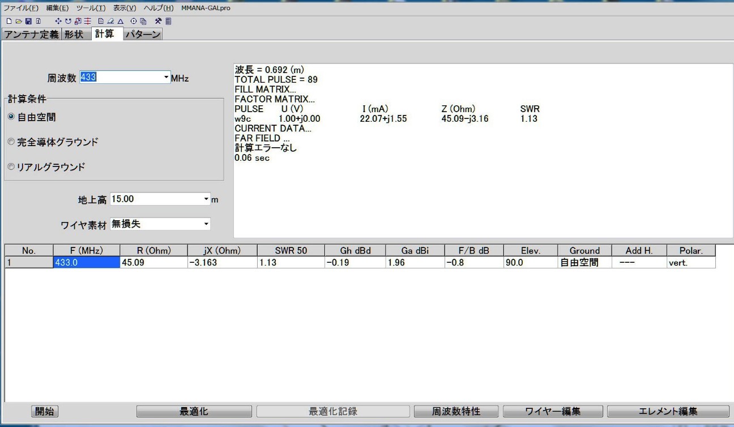The image size is (734, 427).
Task: Click the TOTAL PULSE = 89 log line
Action: coord(276,79)
